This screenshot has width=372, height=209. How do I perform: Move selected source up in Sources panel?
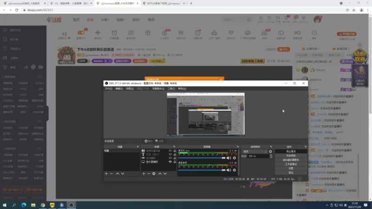(160, 174)
